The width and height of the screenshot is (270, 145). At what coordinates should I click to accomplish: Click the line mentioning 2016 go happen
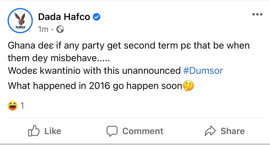101,85
